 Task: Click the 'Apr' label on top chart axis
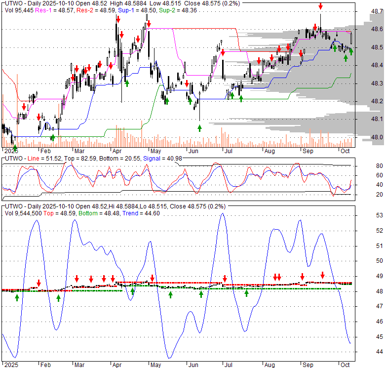click(117, 151)
